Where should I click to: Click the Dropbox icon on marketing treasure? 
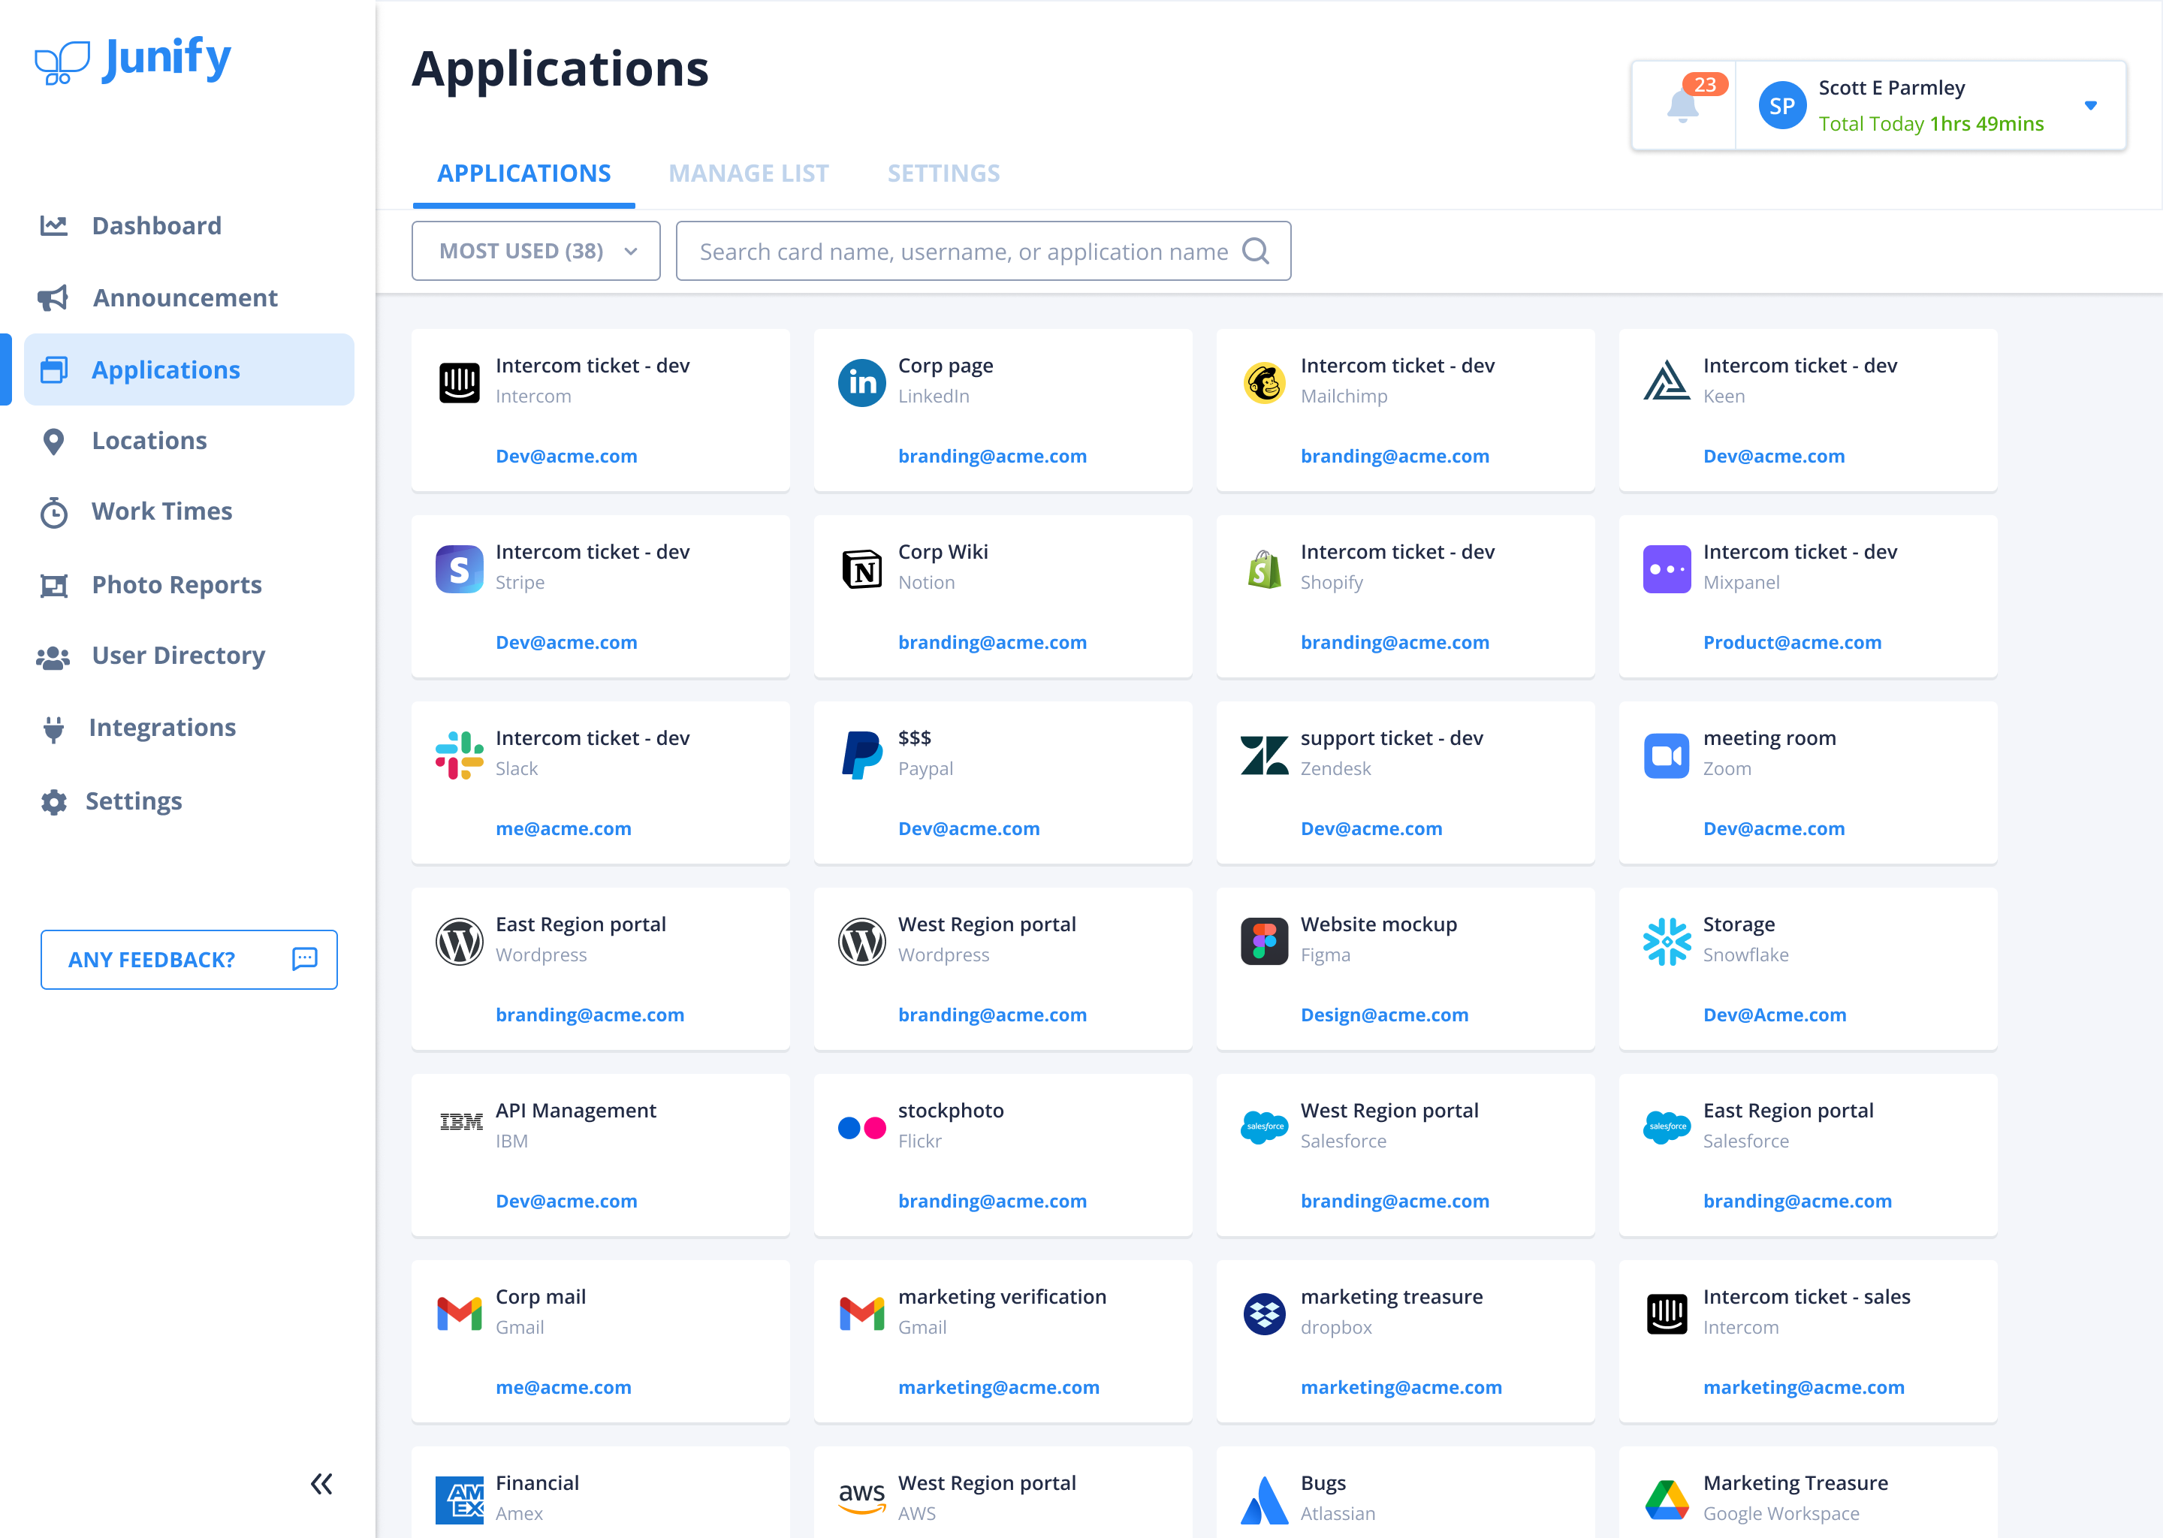pyautogui.click(x=1264, y=1314)
